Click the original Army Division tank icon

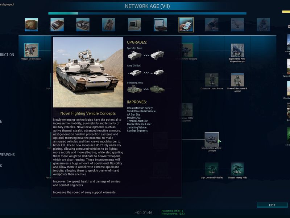(x=135, y=73)
